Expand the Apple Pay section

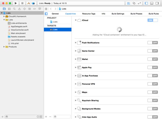76,67
